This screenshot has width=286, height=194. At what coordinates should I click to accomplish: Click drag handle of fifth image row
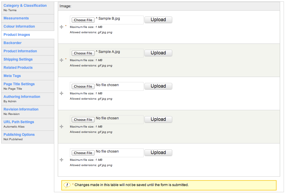coord(61,160)
